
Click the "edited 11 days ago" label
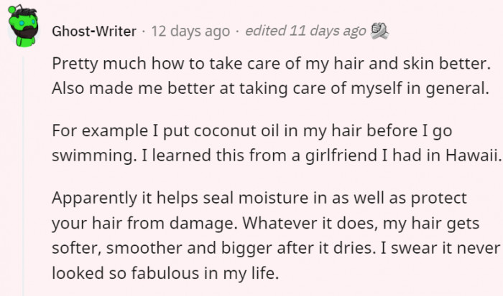tap(305, 31)
